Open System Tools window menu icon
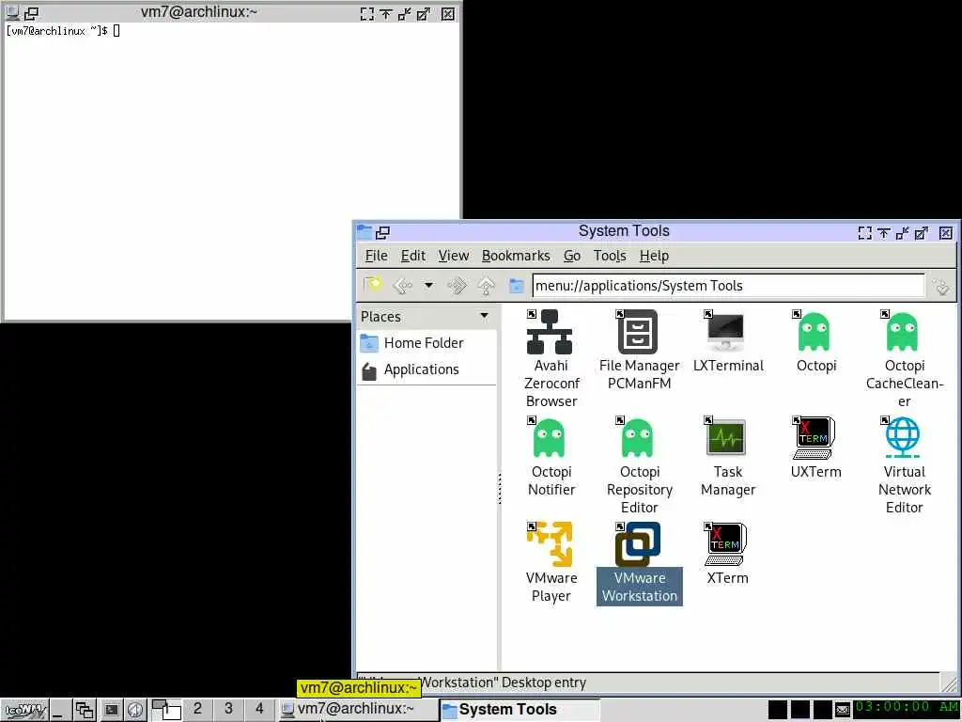 (x=364, y=231)
